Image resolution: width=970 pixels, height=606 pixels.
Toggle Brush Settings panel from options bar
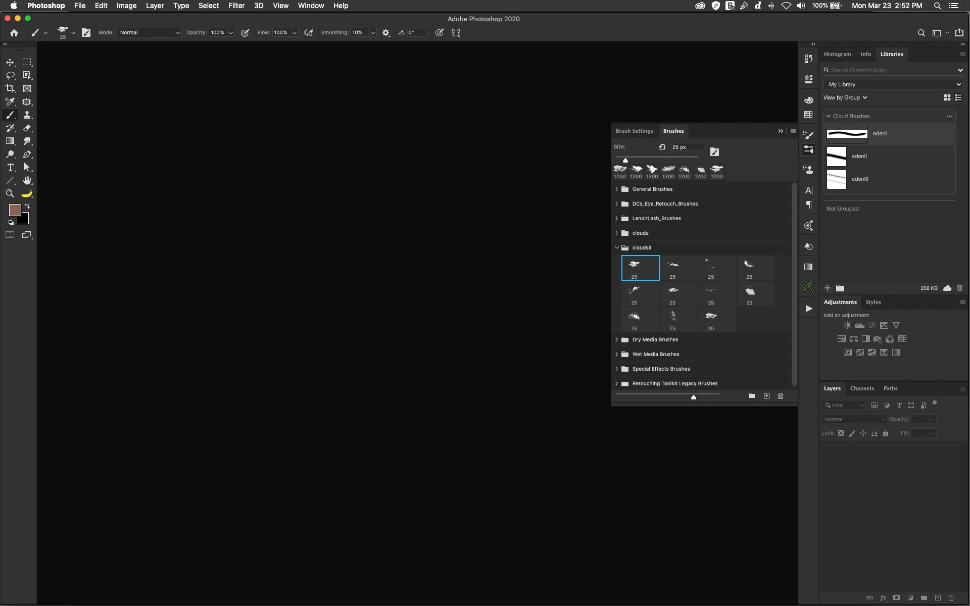(x=86, y=33)
